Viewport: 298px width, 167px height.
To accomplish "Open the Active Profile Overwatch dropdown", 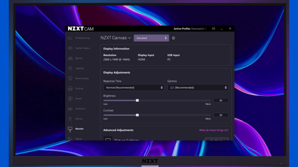I will click(190, 29).
